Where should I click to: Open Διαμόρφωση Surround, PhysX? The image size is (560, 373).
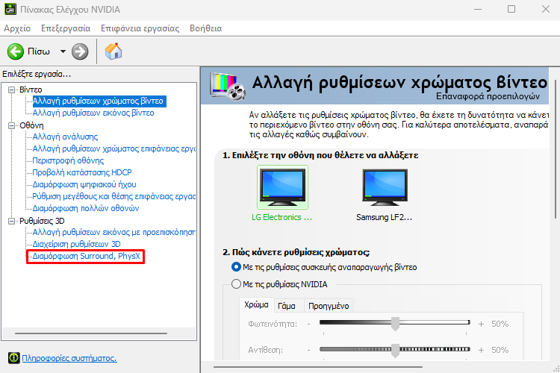tap(86, 257)
